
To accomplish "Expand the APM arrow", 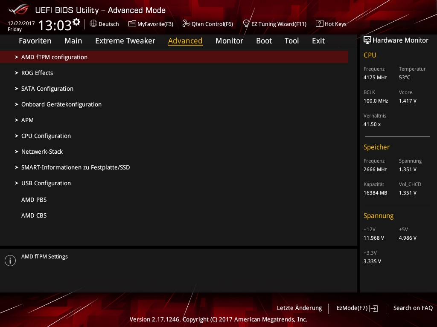I will click(17, 120).
